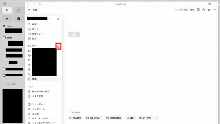This screenshot has width=220, height=124.
Task: Click the 共有 share button
Action: click(192, 10)
